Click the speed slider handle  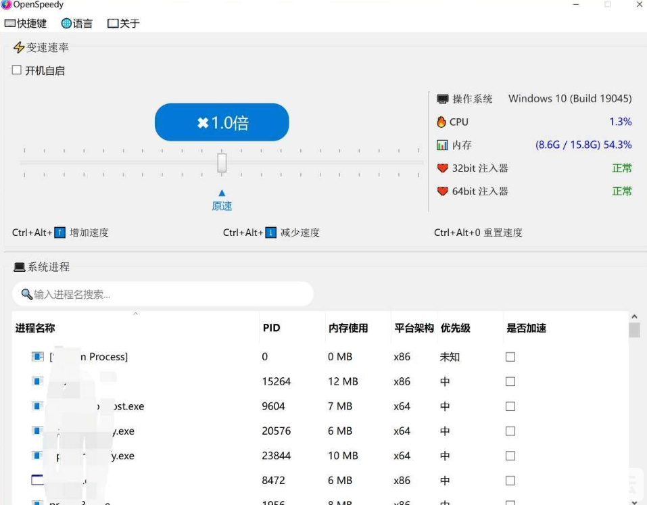222,162
